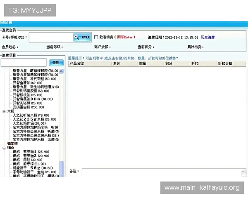Screen dimensions: 248x198
Task: Select 宝素力超转加护米粉 盒装
Action: point(36,139)
